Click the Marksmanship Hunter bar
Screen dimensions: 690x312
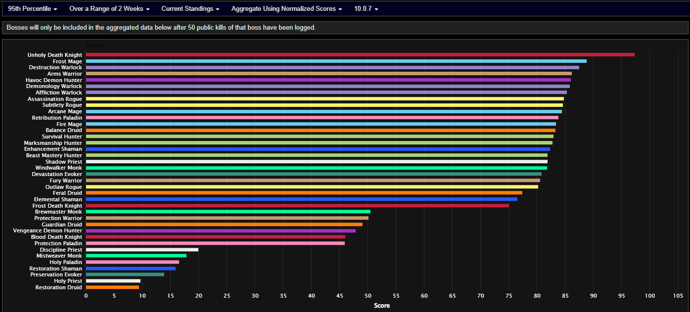[x=319, y=143]
